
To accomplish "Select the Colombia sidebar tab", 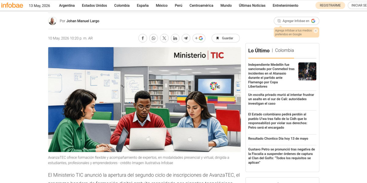I will [x=284, y=51].
